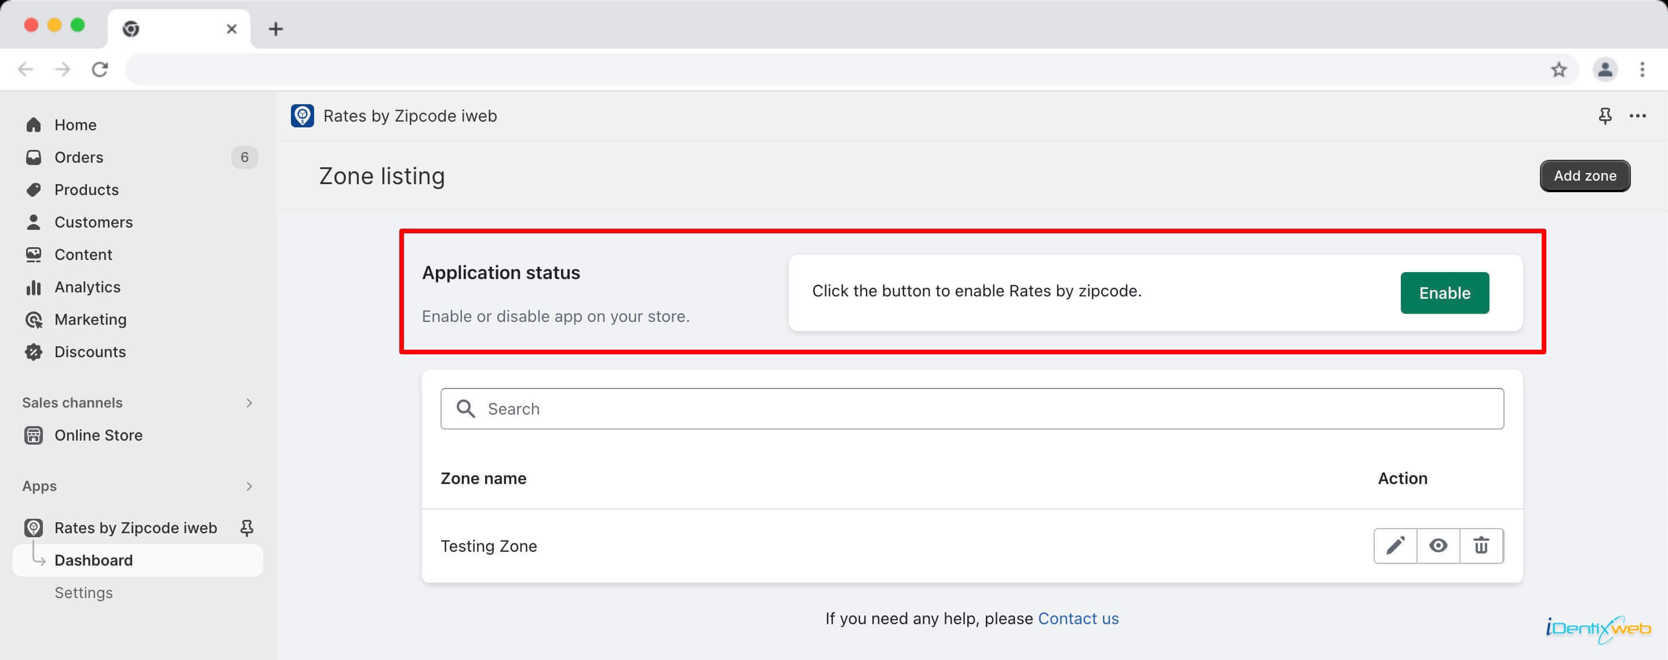Click the Discounts badge icon
1668x660 pixels.
tap(34, 351)
